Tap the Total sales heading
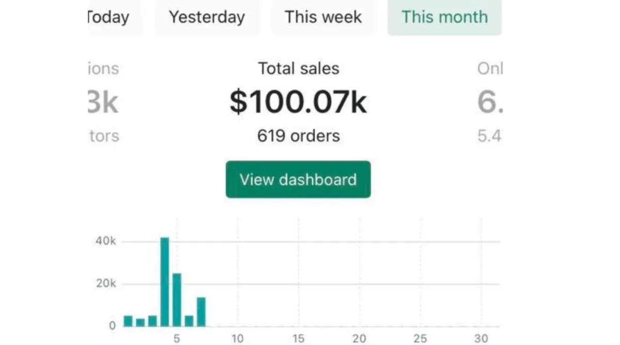Viewport: 620px width, 345px height. pyautogui.click(x=299, y=69)
